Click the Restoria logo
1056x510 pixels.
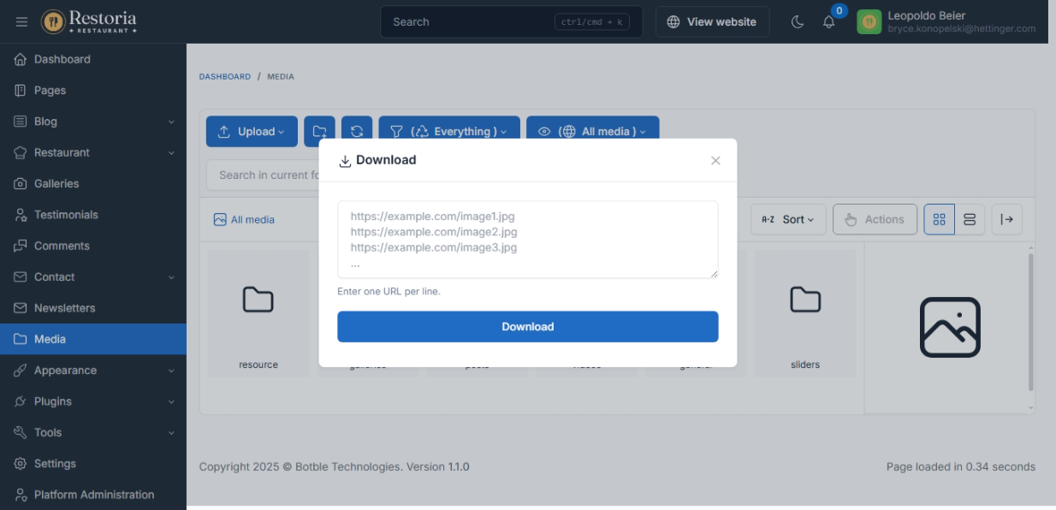pyautogui.click(x=89, y=21)
